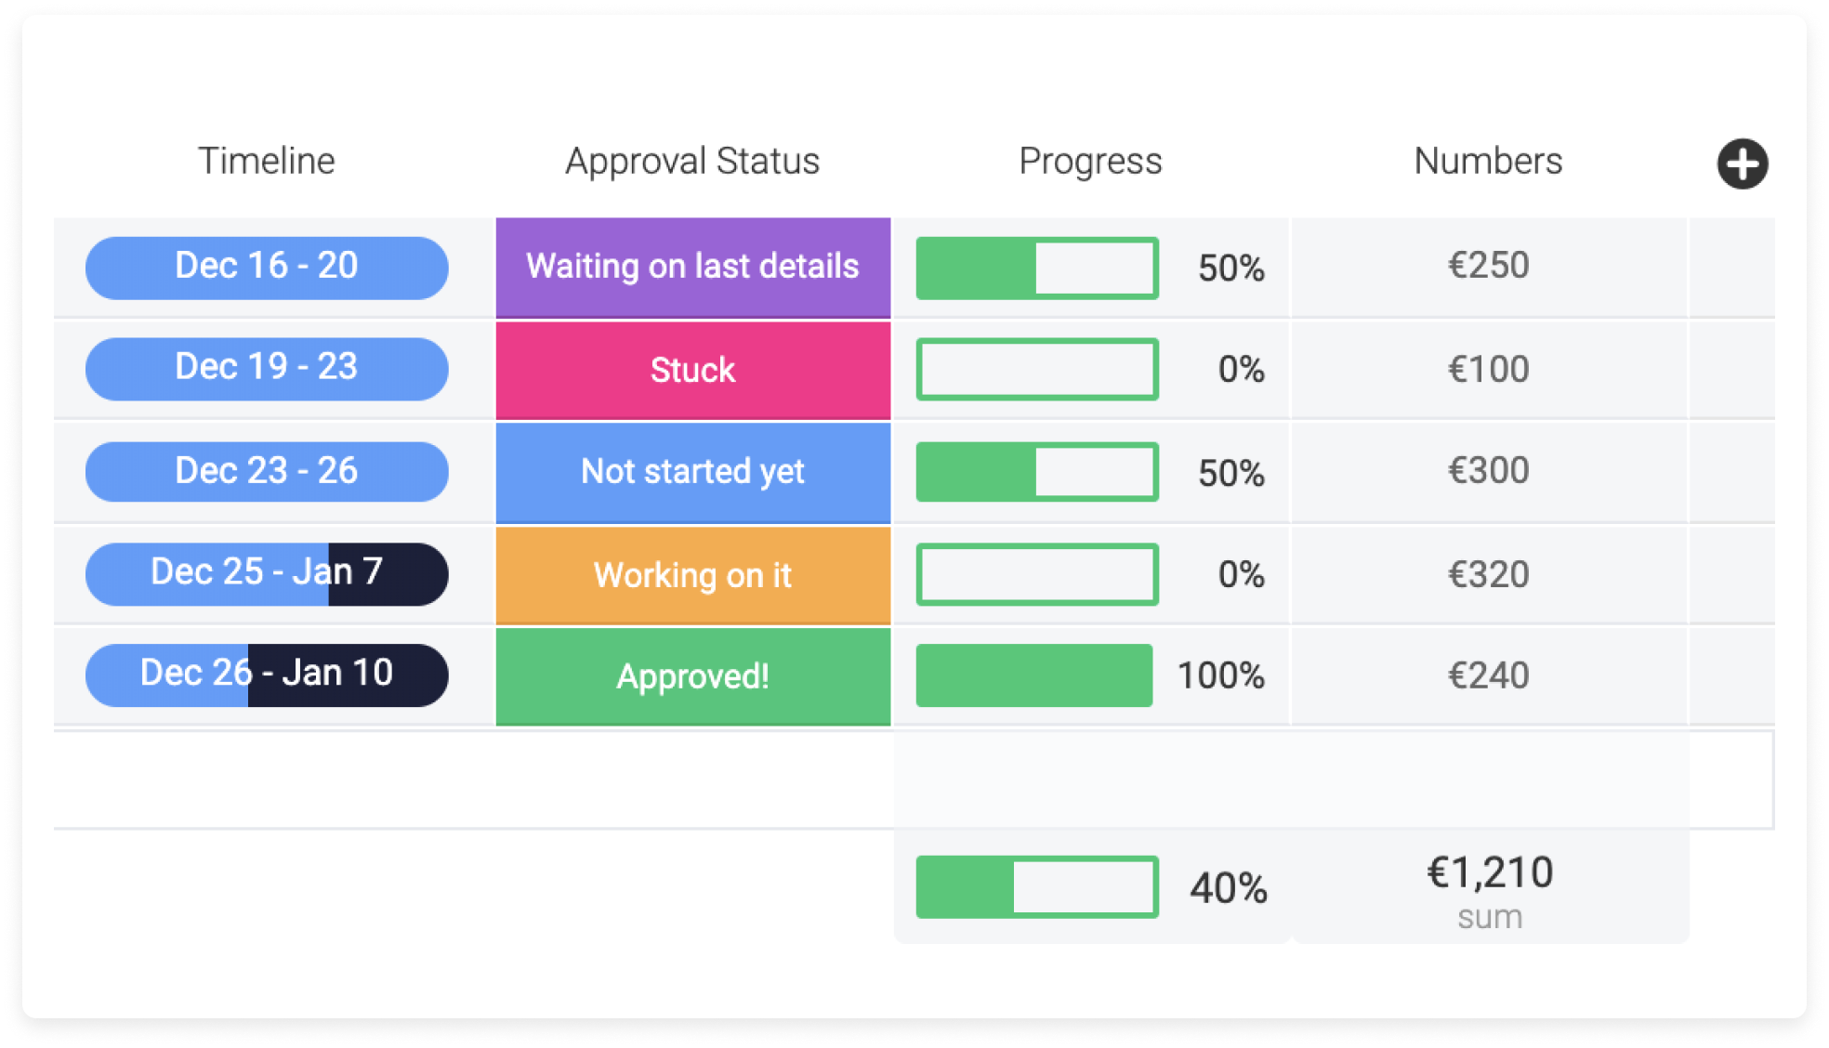Screen dimensions: 1829x1048
Task: Click the €1,210 sum summary
Action: pyautogui.click(x=1491, y=889)
